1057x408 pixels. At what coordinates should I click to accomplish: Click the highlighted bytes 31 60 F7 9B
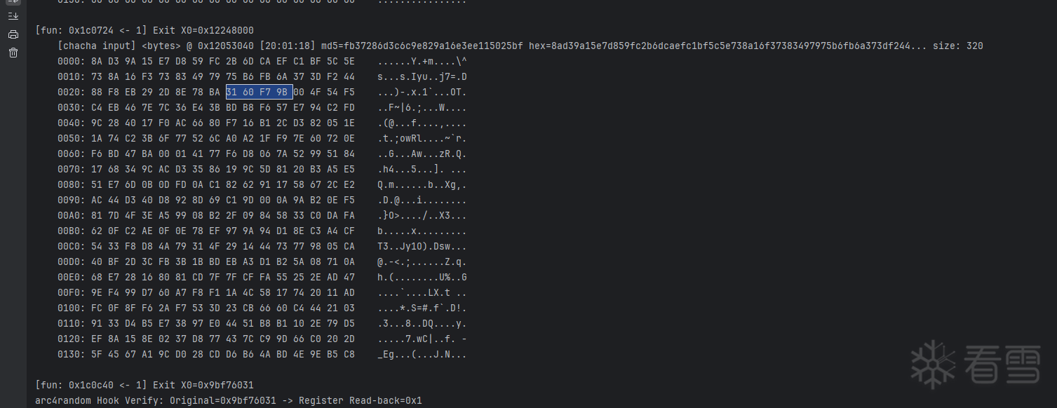click(x=259, y=92)
